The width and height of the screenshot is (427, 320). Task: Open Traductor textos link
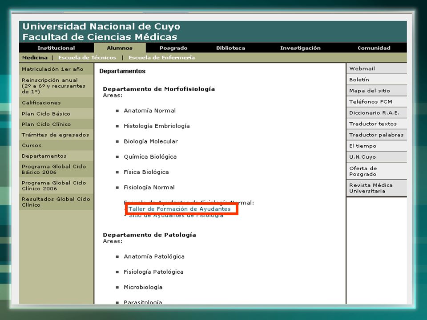pyautogui.click(x=377, y=124)
